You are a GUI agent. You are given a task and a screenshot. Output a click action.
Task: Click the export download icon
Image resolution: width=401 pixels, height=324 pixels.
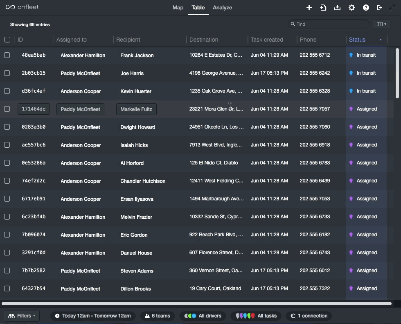(x=337, y=8)
